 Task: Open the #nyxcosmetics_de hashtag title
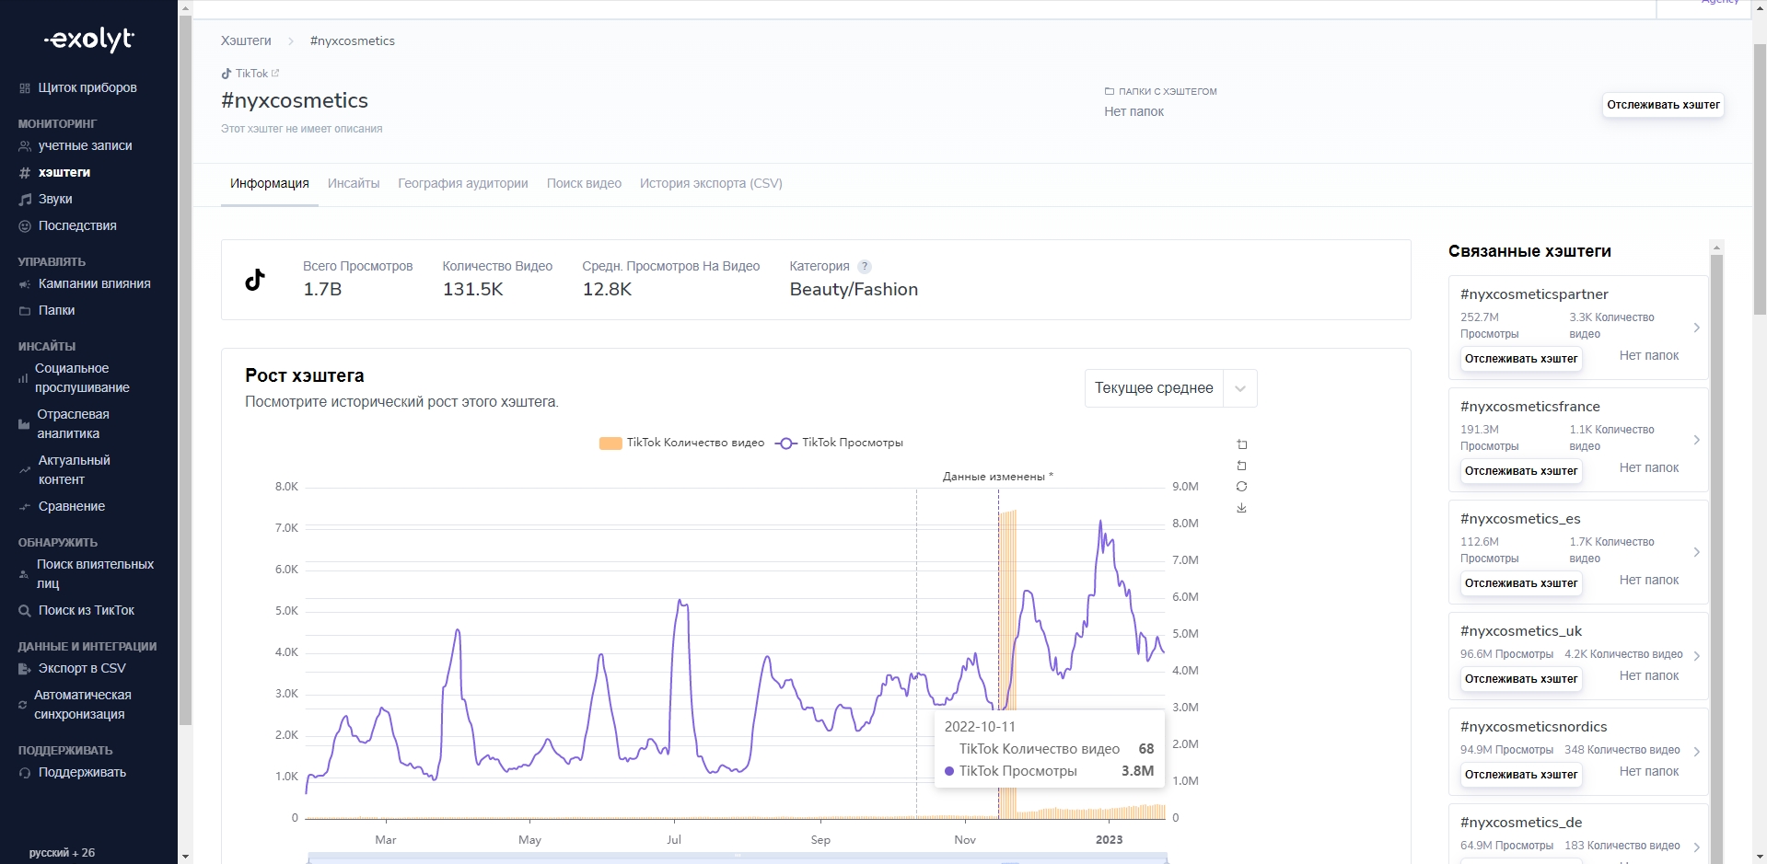(1521, 823)
